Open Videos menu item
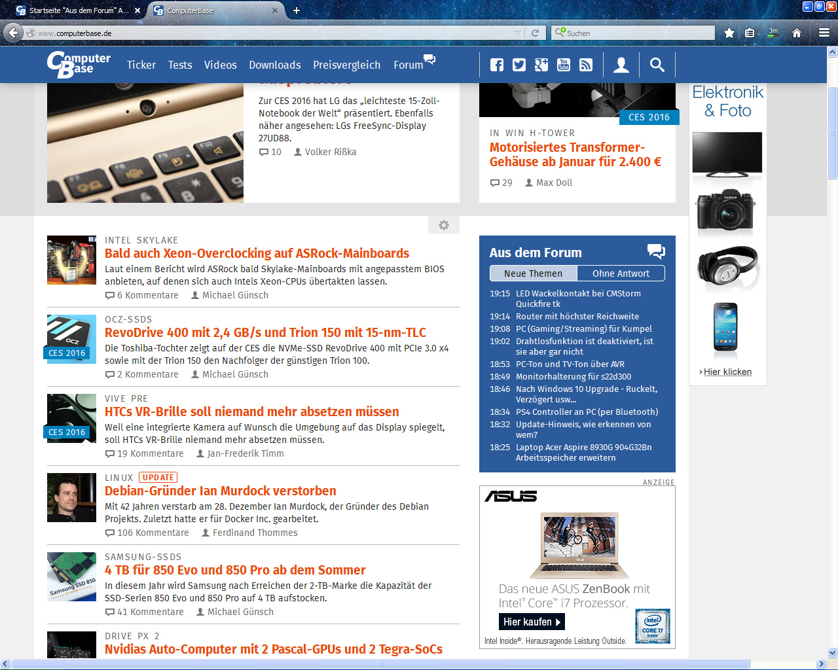838x670 pixels. pos(220,65)
